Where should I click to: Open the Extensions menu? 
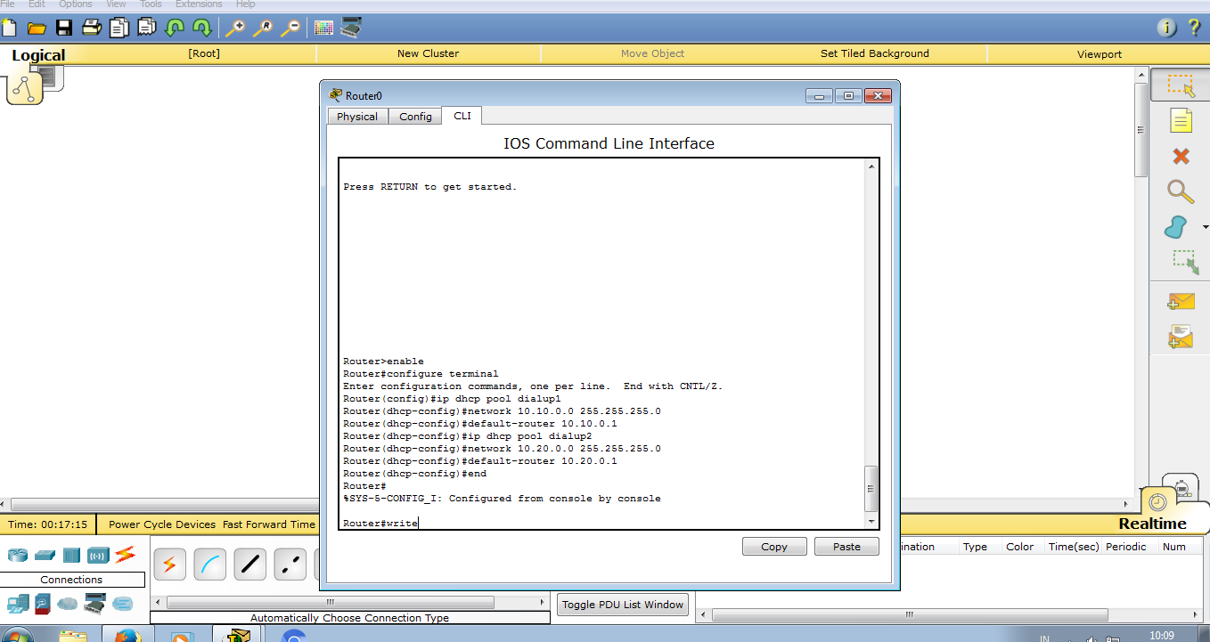(x=199, y=4)
